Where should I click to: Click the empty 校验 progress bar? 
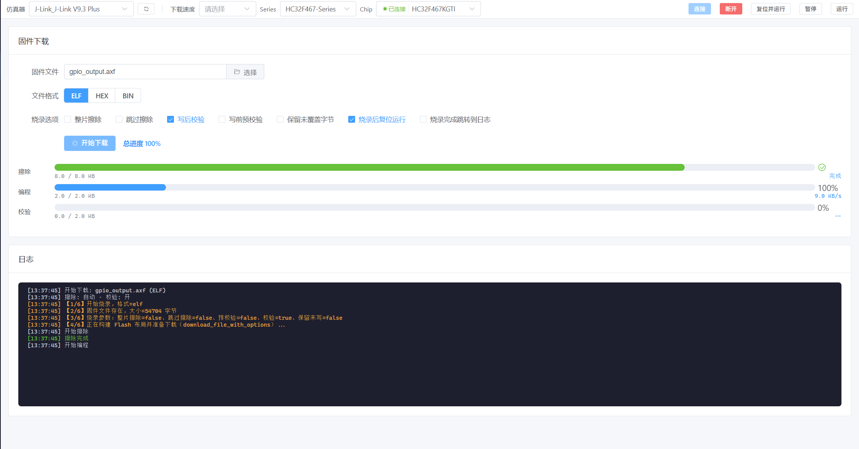(434, 207)
